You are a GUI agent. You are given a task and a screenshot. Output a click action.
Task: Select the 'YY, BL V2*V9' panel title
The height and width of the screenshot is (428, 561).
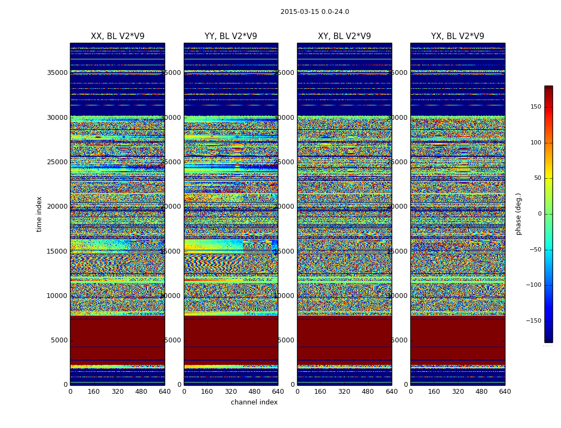(x=231, y=36)
